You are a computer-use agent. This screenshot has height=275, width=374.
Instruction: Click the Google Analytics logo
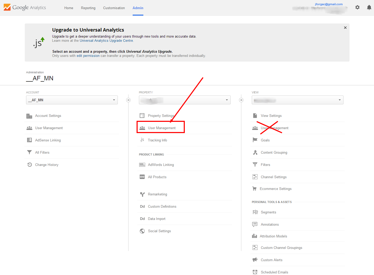tap(25, 7)
